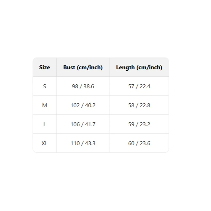Click the 58 / 22.8 length value

pos(139,105)
